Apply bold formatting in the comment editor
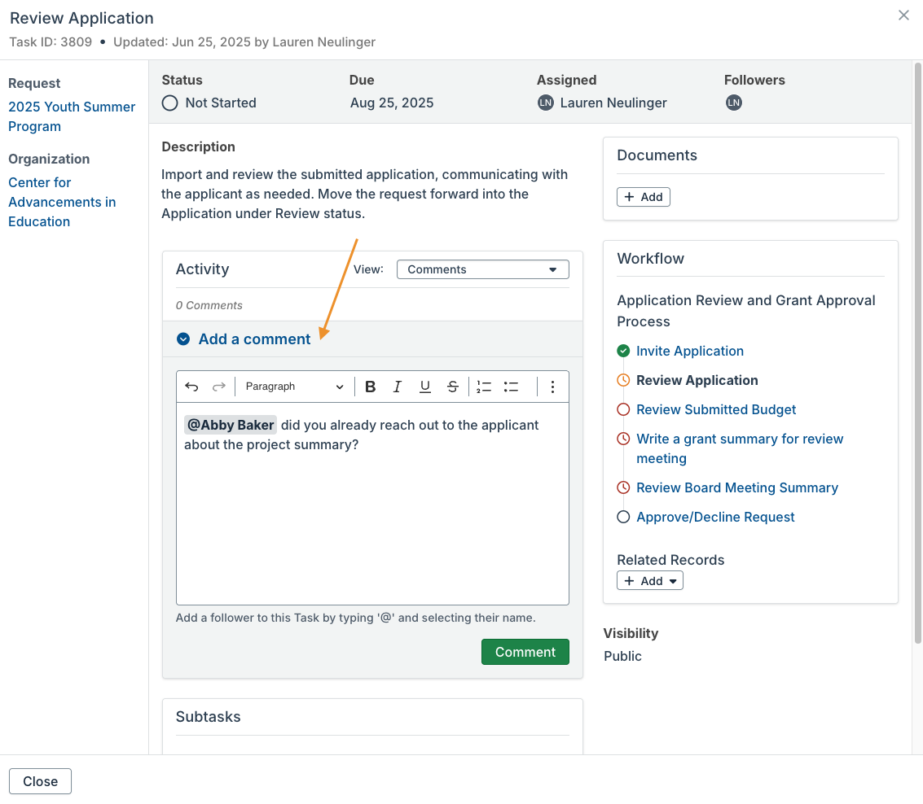Viewport: 923px width, 804px height. [x=370, y=387]
